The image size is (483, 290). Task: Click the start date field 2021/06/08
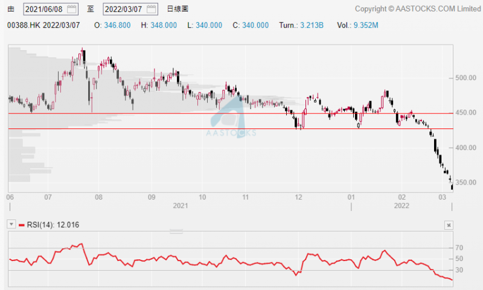click(44, 9)
